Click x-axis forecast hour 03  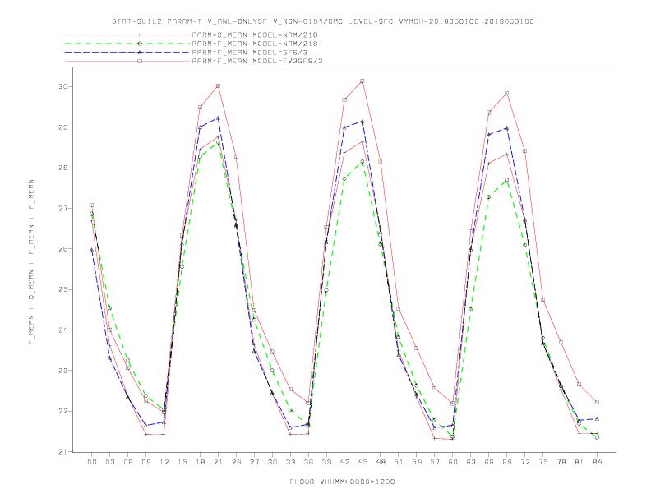click(109, 462)
